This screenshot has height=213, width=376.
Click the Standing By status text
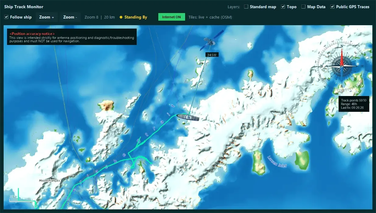click(136, 17)
